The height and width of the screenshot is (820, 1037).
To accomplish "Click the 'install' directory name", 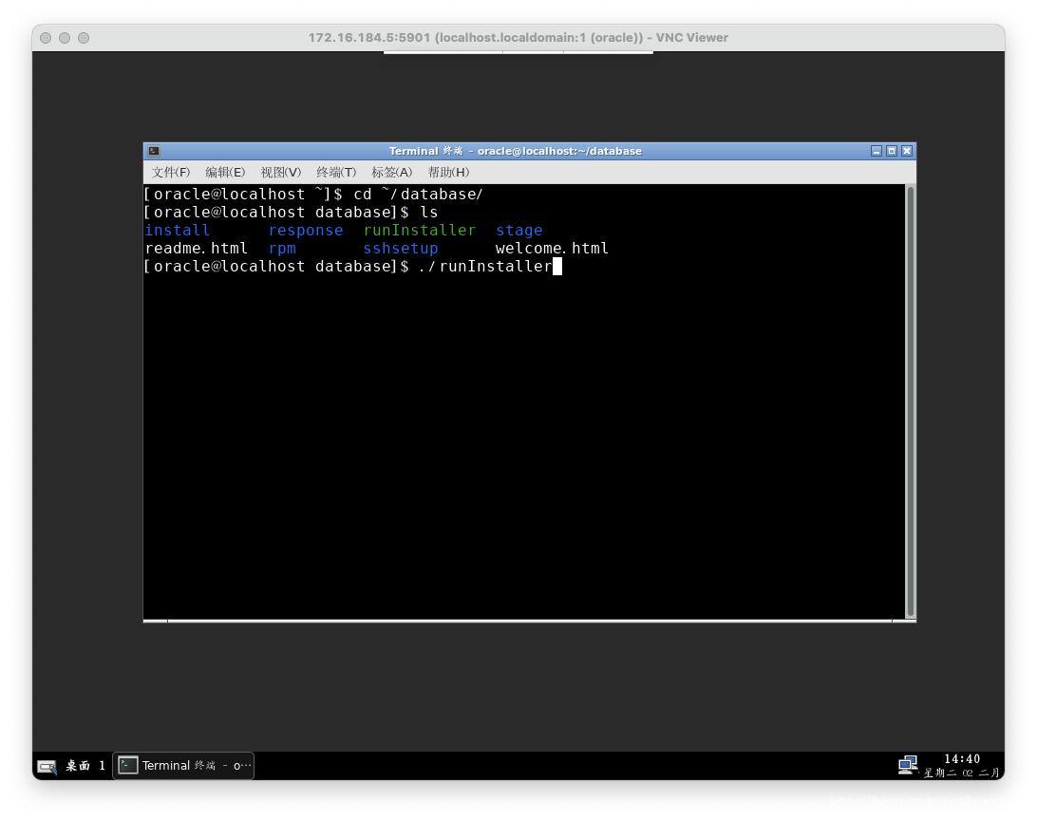I will [178, 231].
